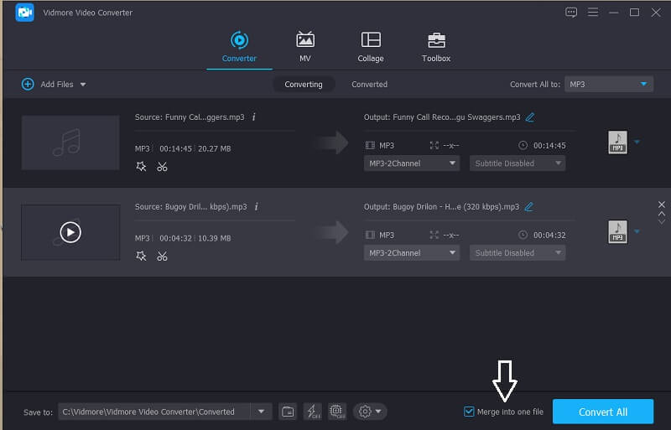Click the edit star icon for Bugoy Drilon file
Viewport: 671px width, 430px height.
pyautogui.click(x=141, y=256)
